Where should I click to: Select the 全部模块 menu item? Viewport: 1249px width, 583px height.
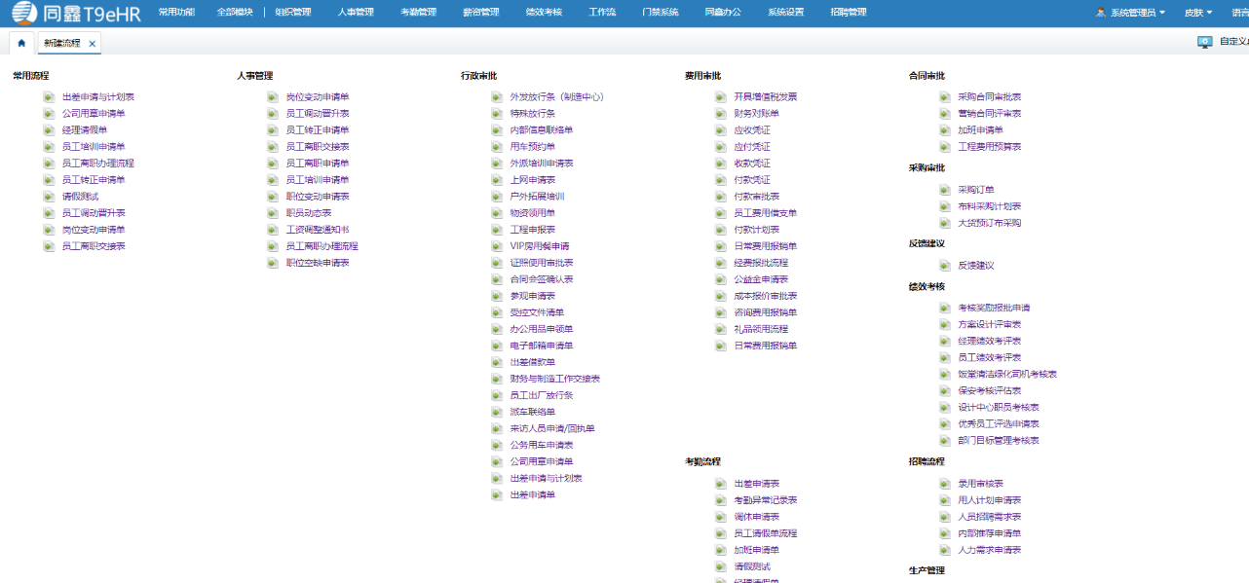pos(235,13)
